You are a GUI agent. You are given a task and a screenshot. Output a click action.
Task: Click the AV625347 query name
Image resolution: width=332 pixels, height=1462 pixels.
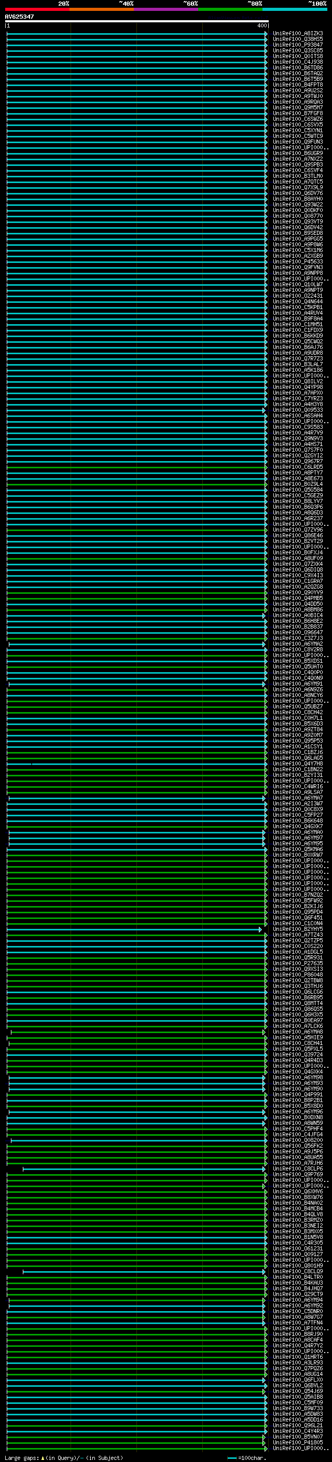19,17
